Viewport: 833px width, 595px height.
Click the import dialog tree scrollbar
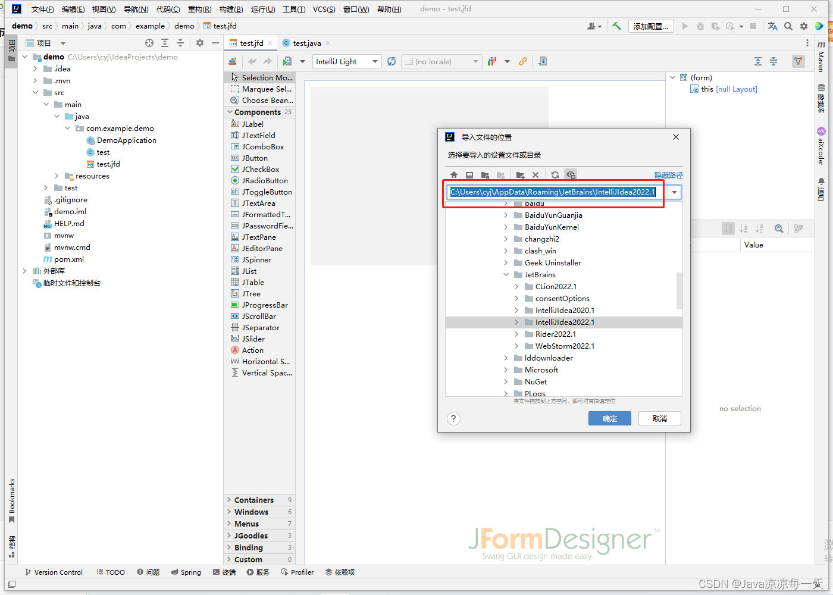679,291
